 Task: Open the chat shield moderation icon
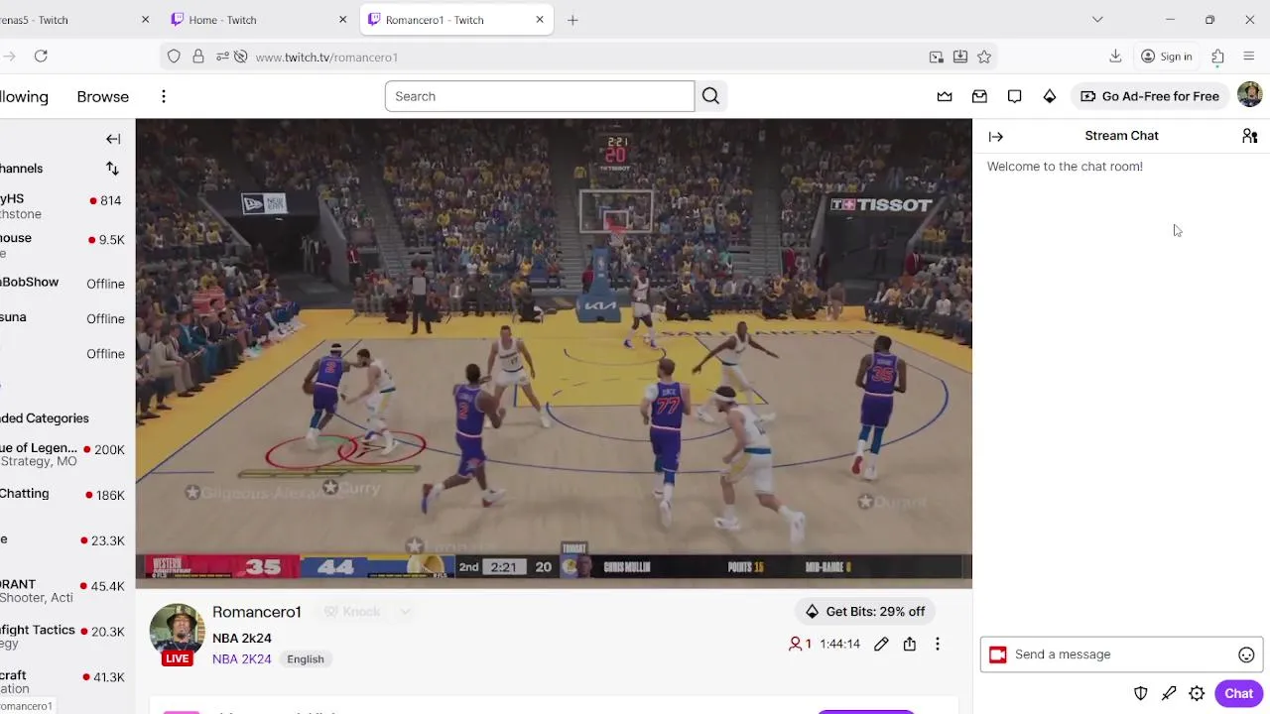point(1141,694)
